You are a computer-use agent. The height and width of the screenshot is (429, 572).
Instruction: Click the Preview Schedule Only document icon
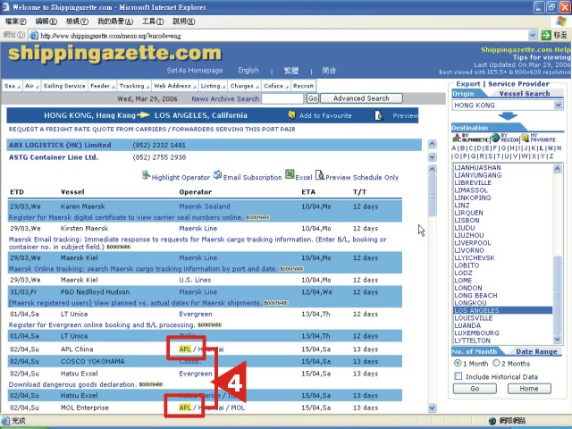click(320, 175)
